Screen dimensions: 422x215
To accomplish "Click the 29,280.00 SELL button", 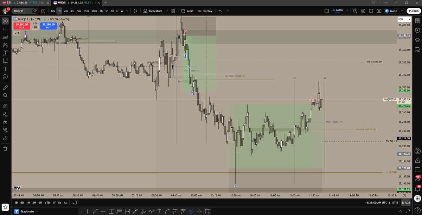I will (x=22, y=26).
